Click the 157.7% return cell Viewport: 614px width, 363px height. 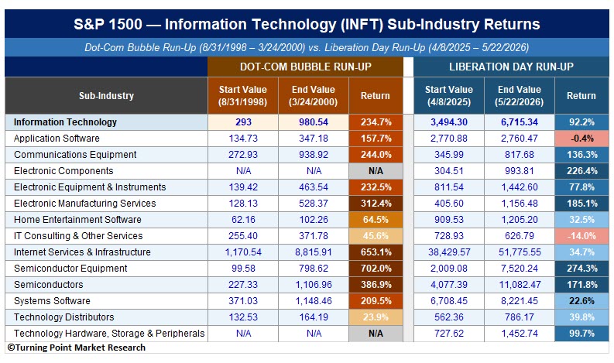[376, 139]
